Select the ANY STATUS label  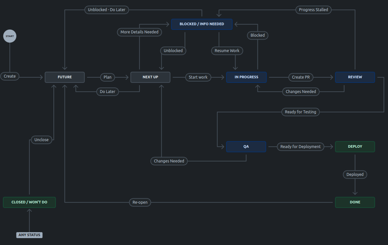[29, 235]
